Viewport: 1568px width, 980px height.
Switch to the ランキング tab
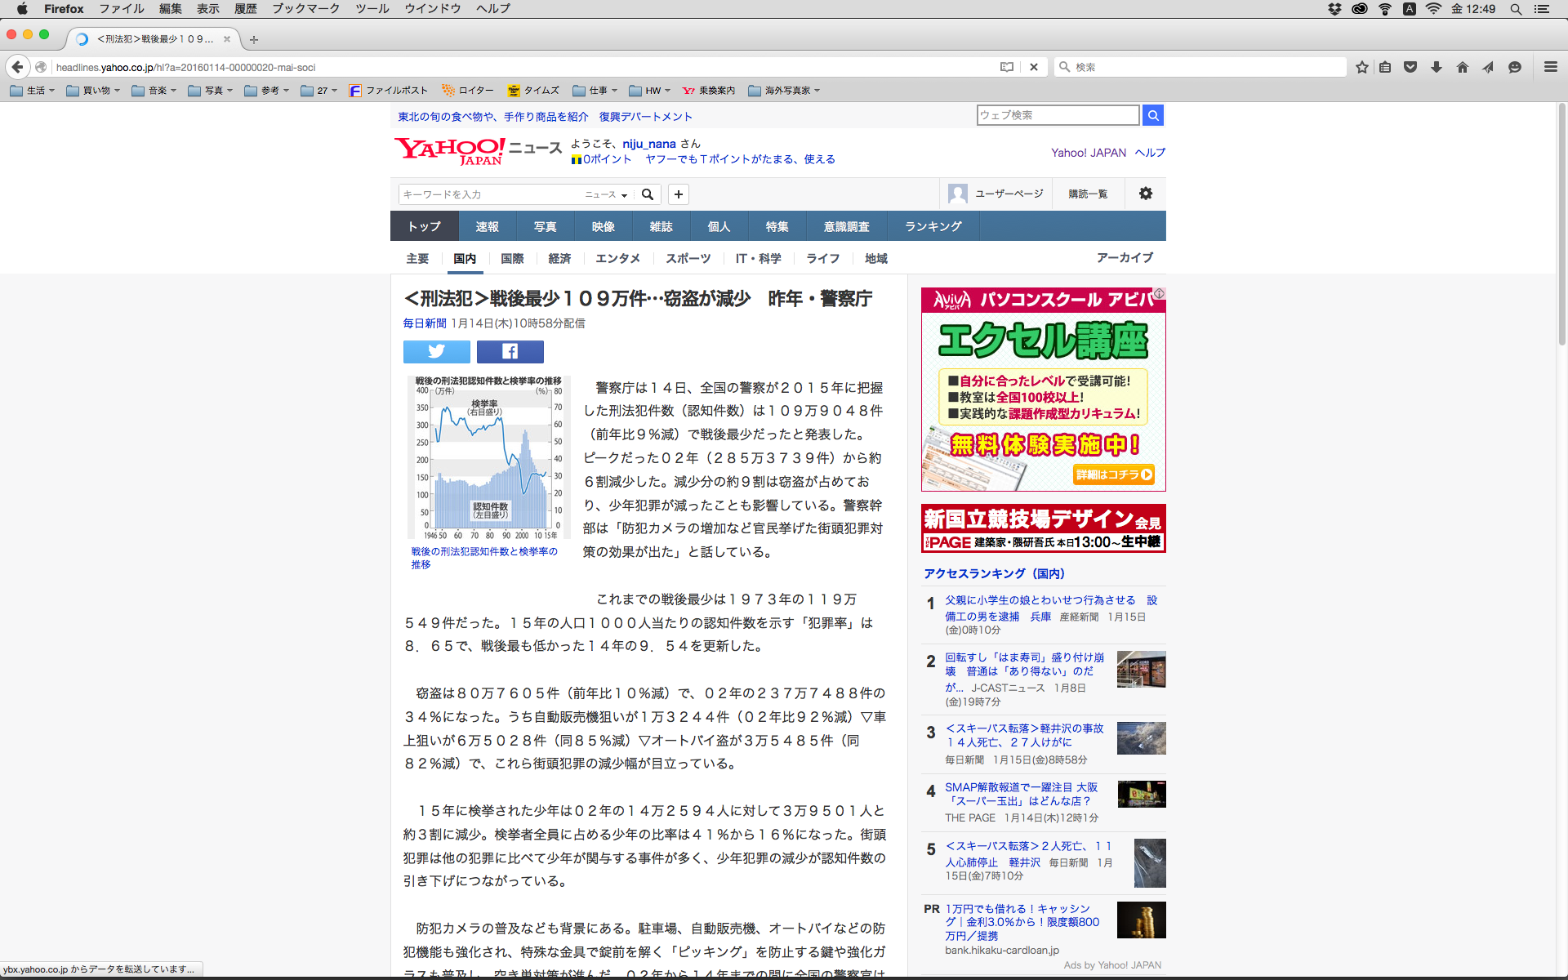(x=933, y=226)
